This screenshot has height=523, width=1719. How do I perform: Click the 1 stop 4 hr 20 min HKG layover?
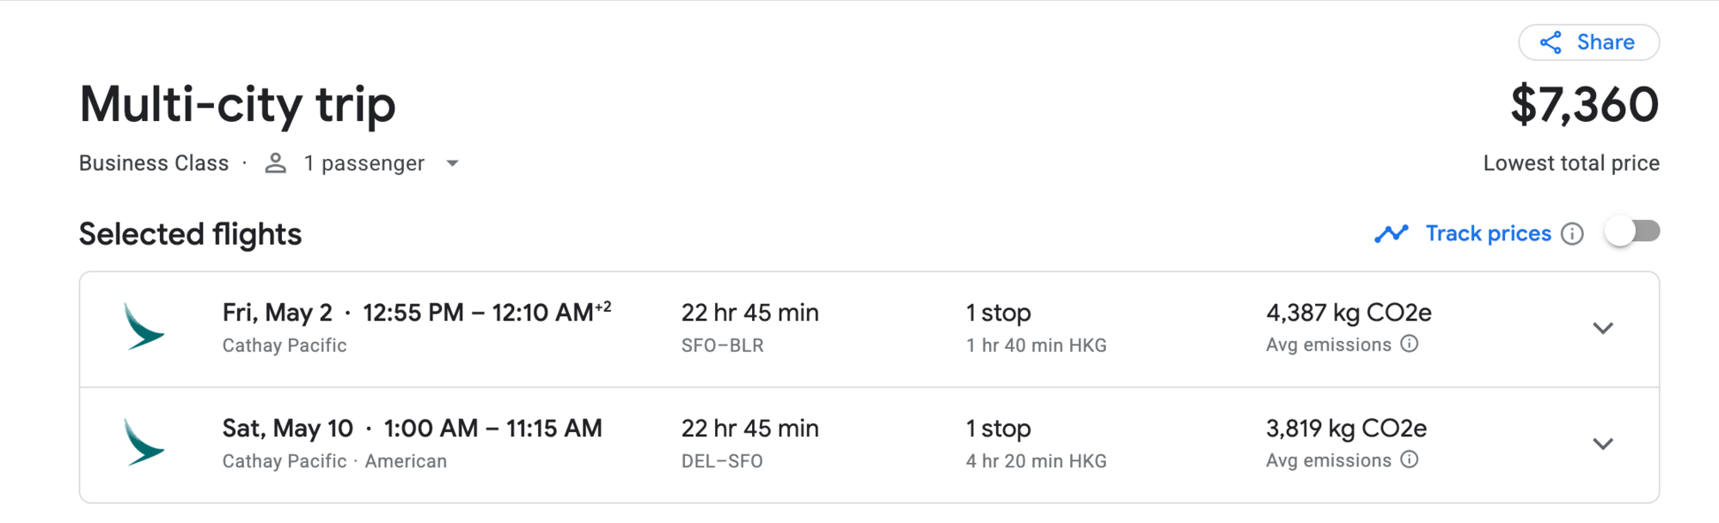tap(1036, 444)
